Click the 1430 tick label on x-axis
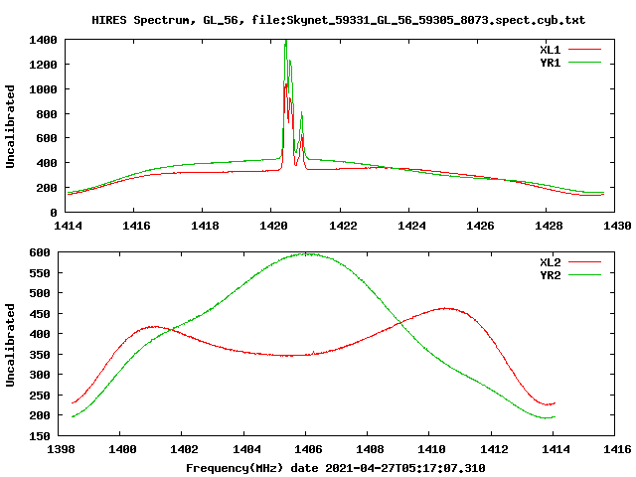Image resolution: width=636 pixels, height=477 pixels. (617, 226)
